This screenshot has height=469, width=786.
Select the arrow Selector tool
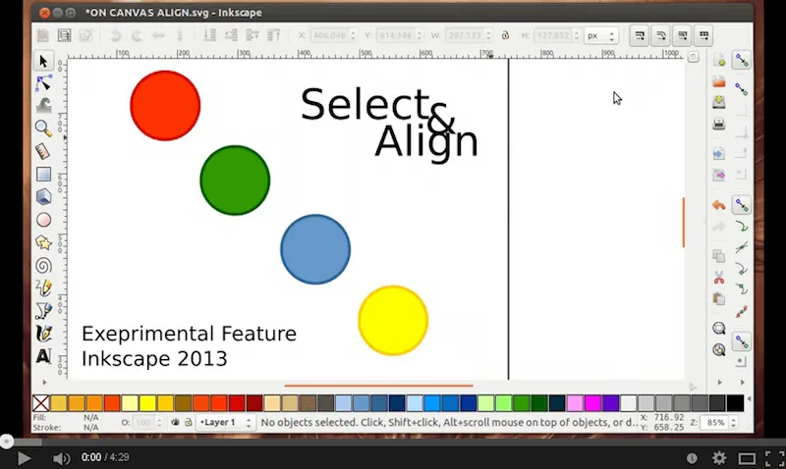click(43, 62)
